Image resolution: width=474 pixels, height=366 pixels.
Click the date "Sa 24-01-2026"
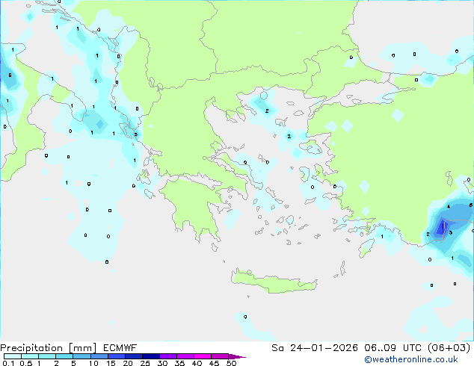click(315, 348)
